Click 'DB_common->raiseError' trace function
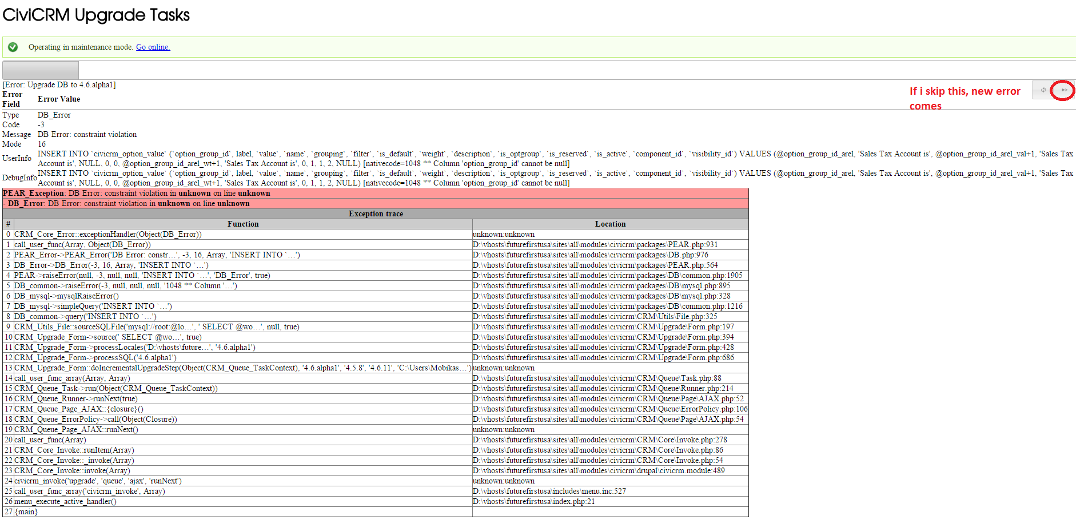 pos(126,285)
